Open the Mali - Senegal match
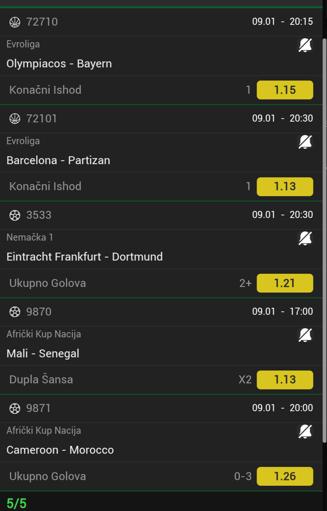 pyautogui.click(x=43, y=354)
